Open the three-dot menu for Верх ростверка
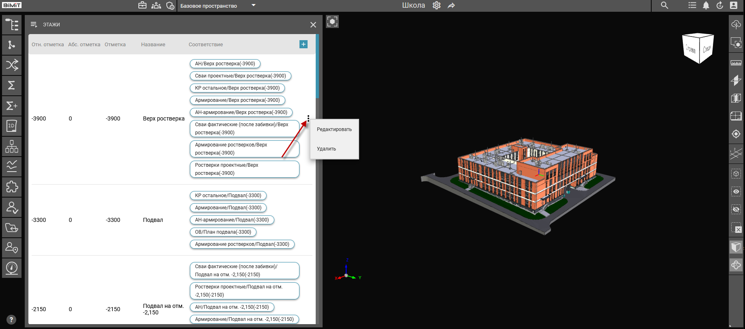The image size is (745, 329). click(x=308, y=118)
